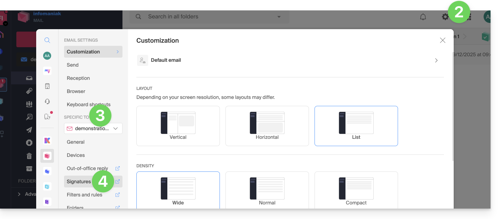Close the Customization settings dialog
501x219 pixels.
point(443,40)
